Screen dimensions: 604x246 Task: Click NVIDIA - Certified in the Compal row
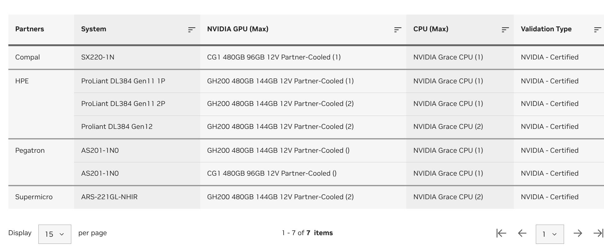point(549,57)
